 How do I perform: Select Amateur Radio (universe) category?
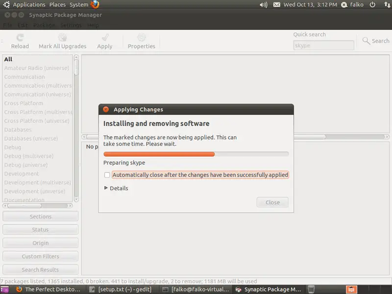point(38,68)
